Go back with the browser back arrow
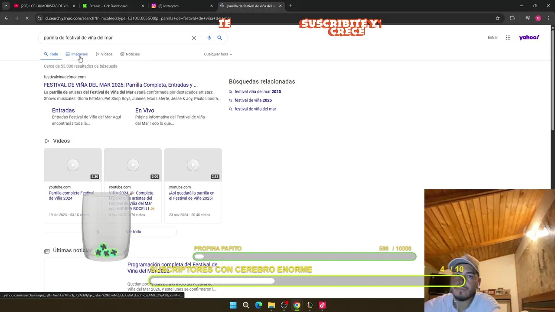Viewport: 555px width, 312px height. (6, 18)
